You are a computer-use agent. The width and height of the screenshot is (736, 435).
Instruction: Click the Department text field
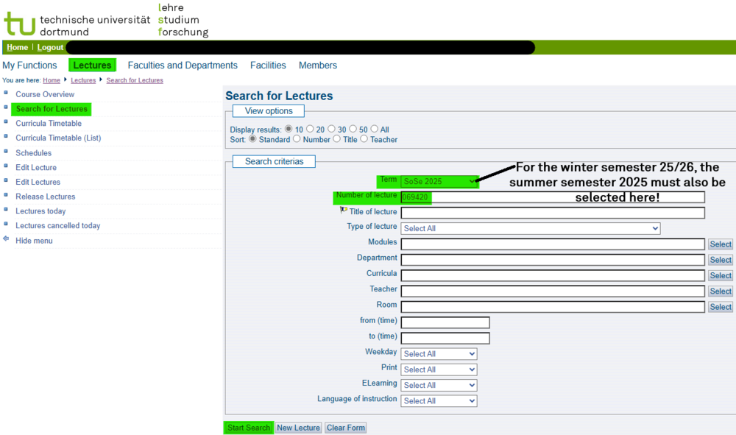(x=553, y=260)
